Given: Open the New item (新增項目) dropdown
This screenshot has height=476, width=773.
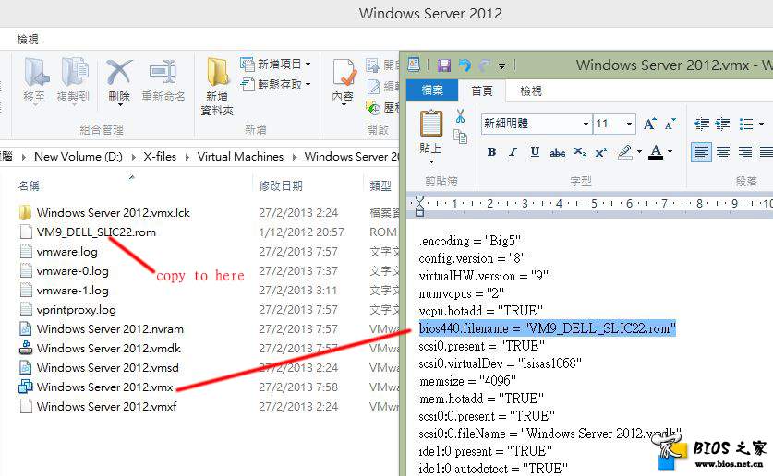Looking at the screenshot, I should pyautogui.click(x=275, y=64).
